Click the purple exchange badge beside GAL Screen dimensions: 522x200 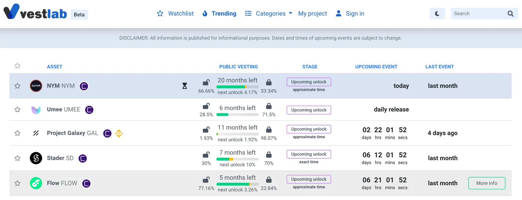pos(107,133)
